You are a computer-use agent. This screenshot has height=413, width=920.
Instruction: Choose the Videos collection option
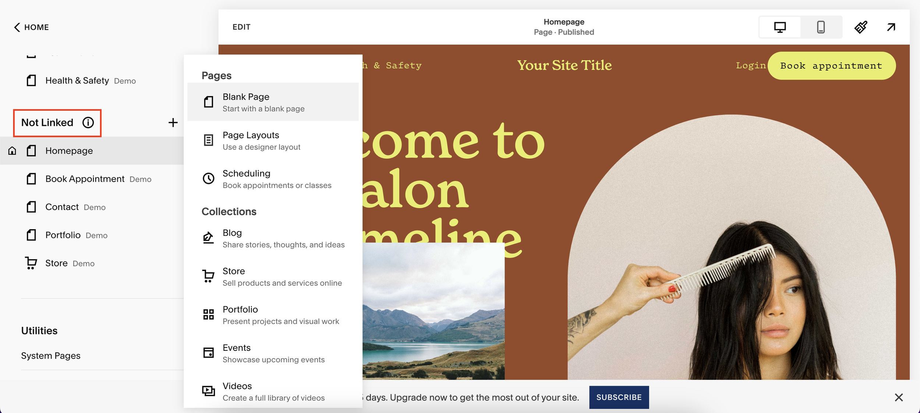[273, 391]
